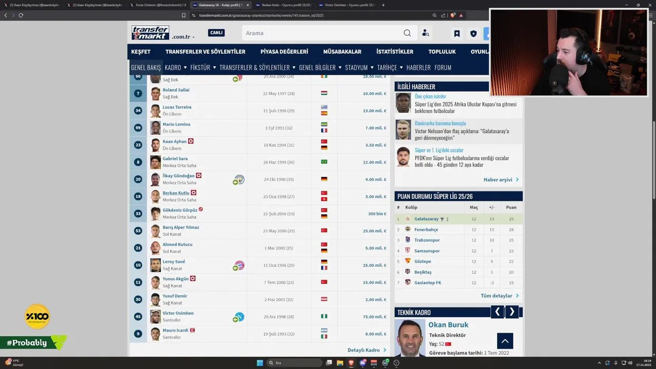Click the scroll-to-top arrow button
Viewport: 656px width, 369px height.
point(505,341)
